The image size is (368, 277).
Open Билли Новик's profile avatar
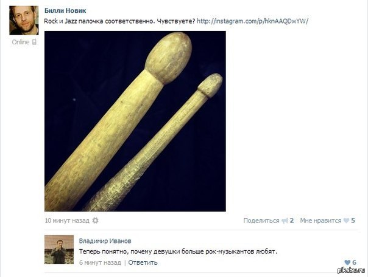tap(24, 21)
